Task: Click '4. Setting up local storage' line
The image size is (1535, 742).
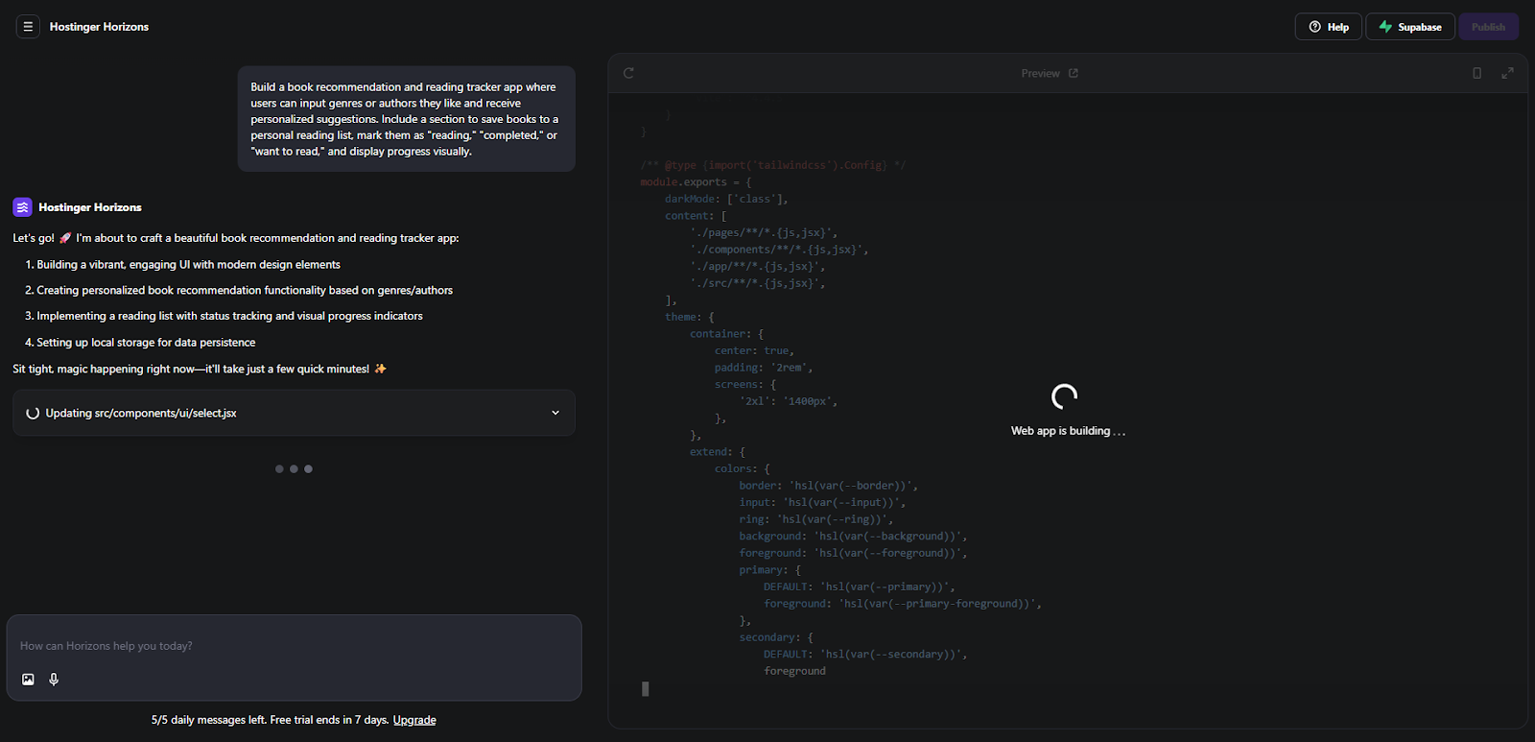Action: [x=140, y=343]
